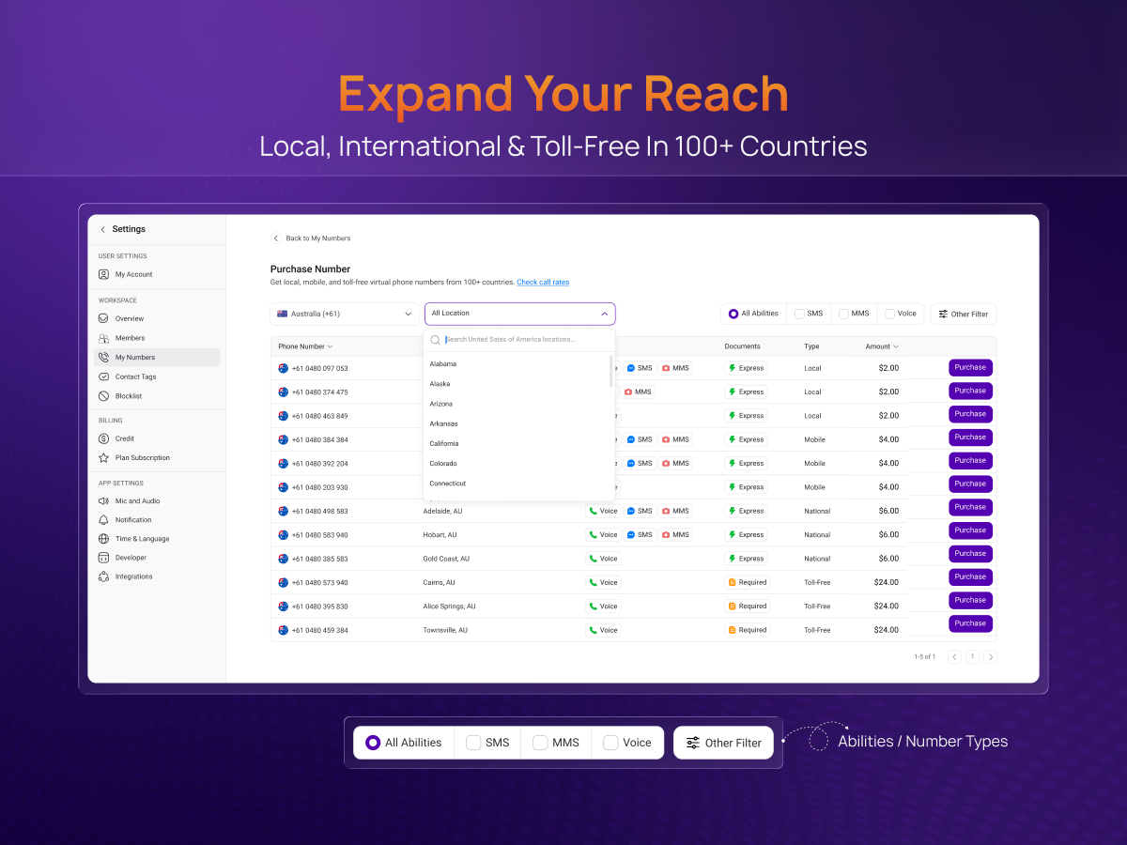Purchase number +61 0480 459 384
The width and height of the screenshot is (1127, 845).
(970, 623)
